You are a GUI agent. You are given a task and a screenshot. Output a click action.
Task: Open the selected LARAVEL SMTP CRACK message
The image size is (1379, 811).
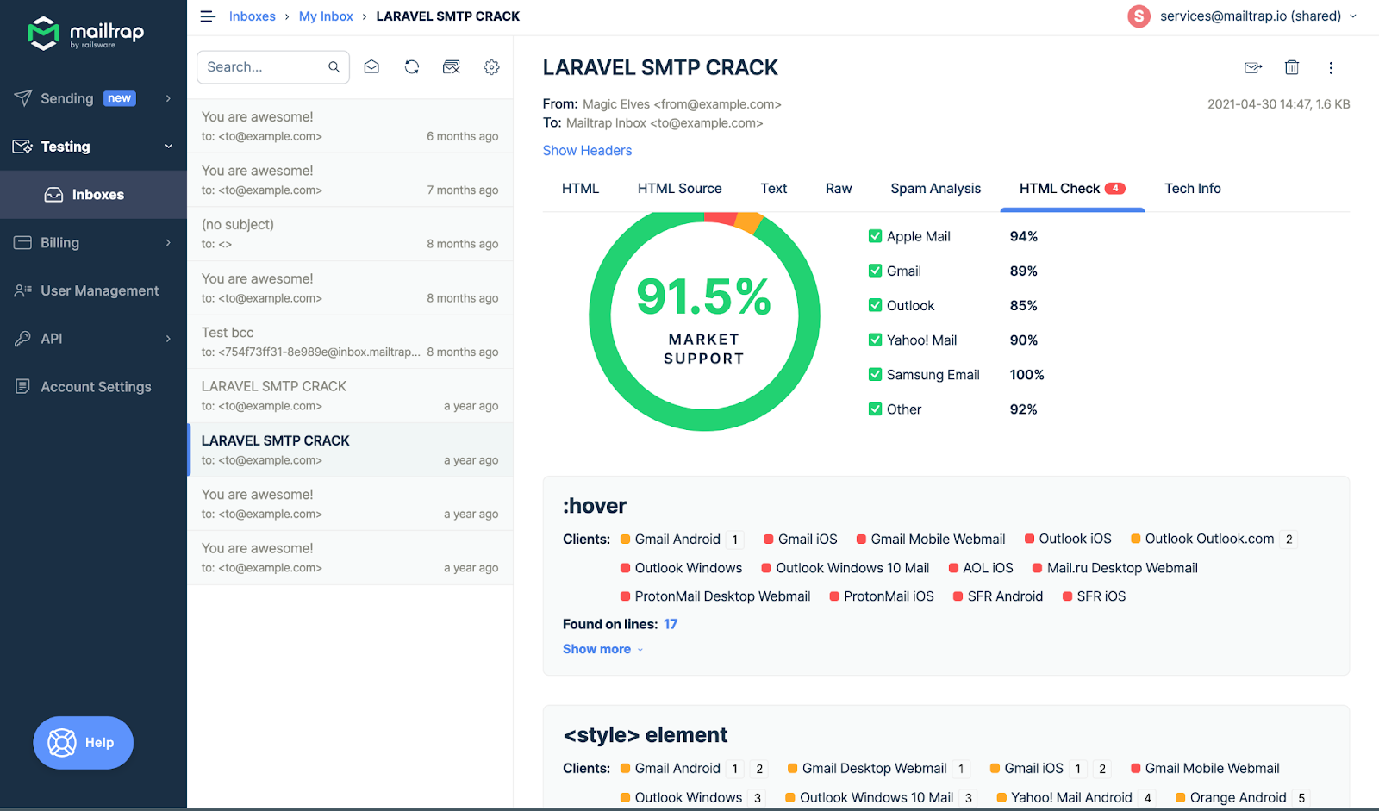(350, 450)
